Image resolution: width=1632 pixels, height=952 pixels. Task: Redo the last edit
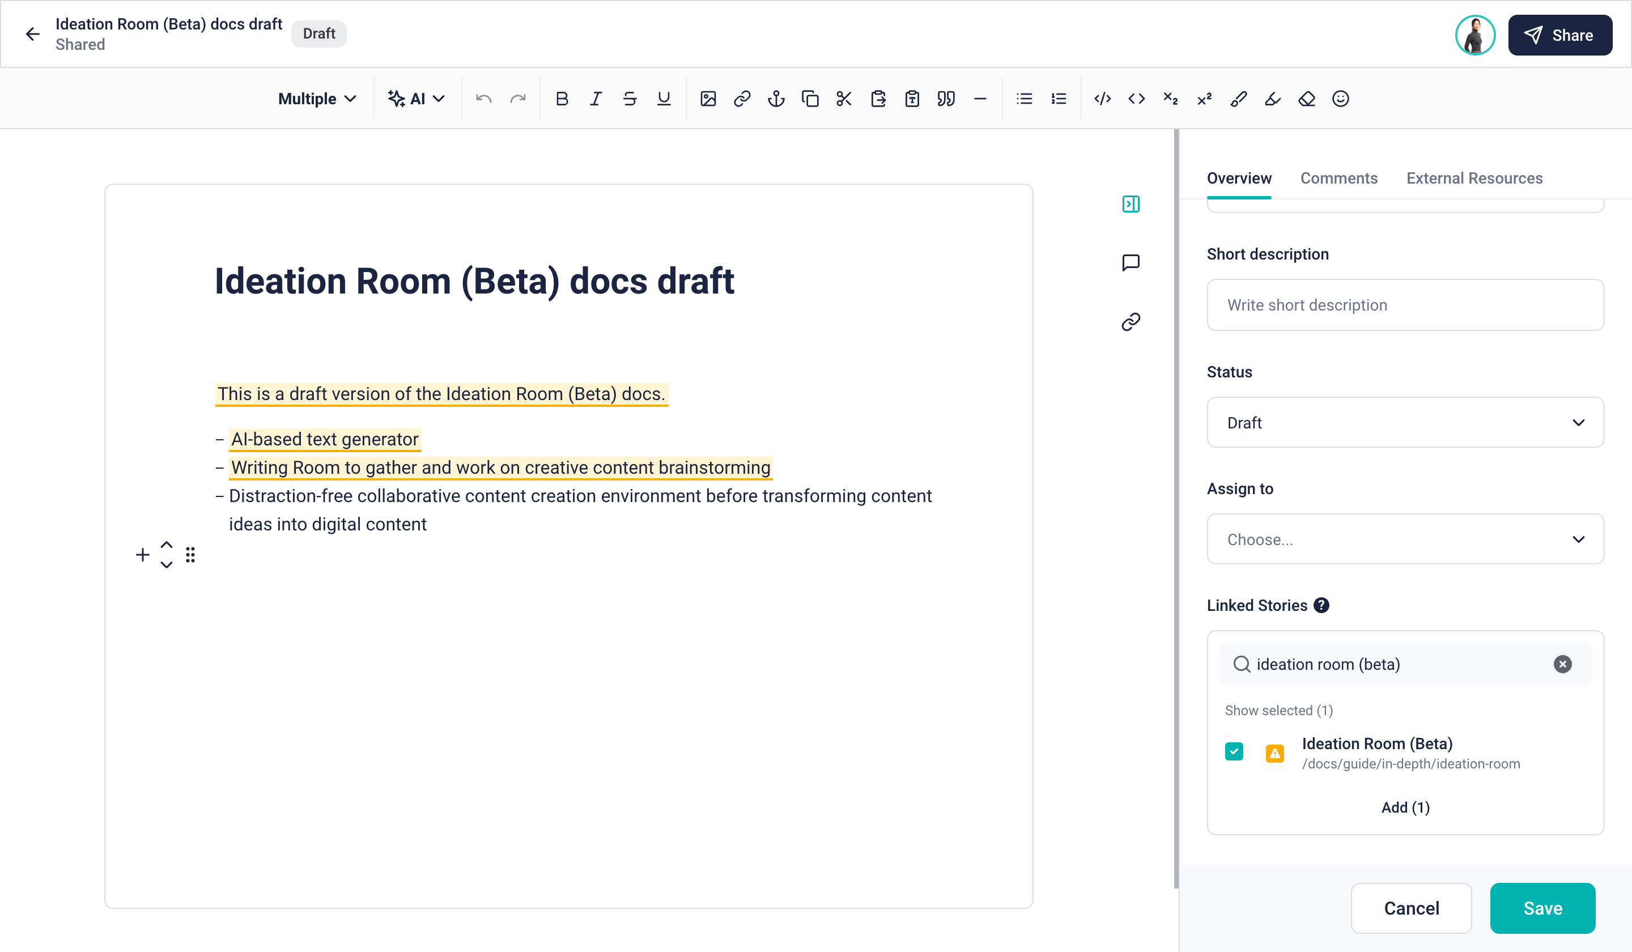coord(518,99)
